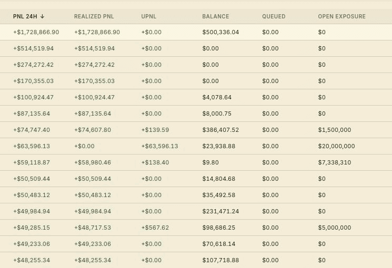Image resolution: width=392 pixels, height=268 pixels.
Task: Click the Queued column header
Action: 274,16
